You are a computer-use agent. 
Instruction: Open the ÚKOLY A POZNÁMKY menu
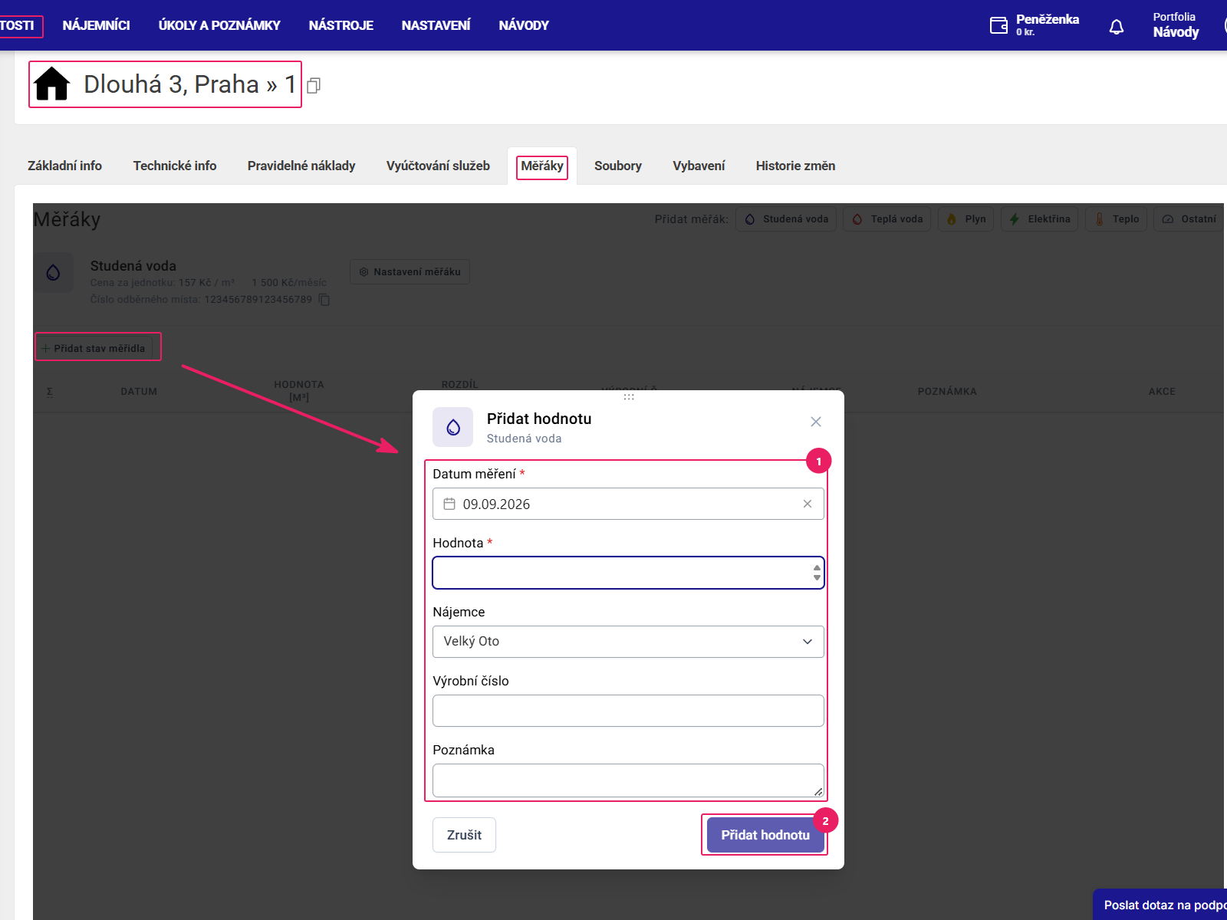coord(219,25)
